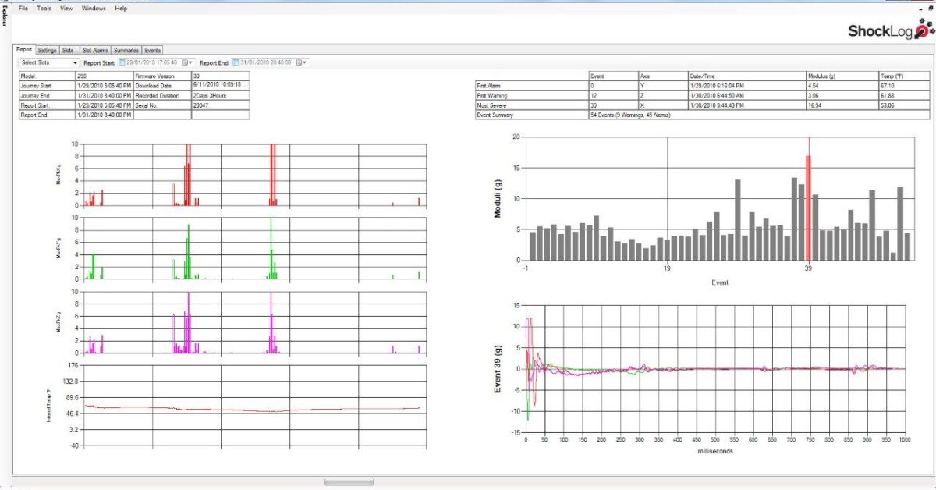Screen dimensions: 936x490
Task: Open the Report Start calendar dropdown
Action: (x=187, y=62)
